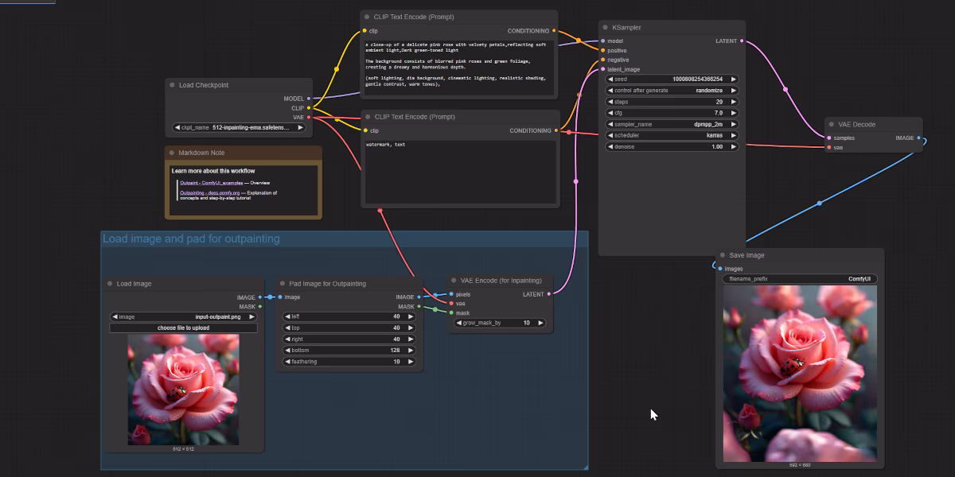Decrease the steps value with its left arrow
This screenshot has width=955, height=477.
pyautogui.click(x=610, y=102)
